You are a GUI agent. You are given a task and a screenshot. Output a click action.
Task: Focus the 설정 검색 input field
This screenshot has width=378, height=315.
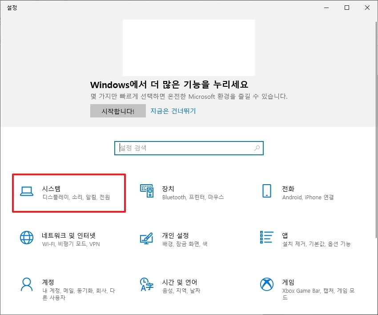point(189,148)
